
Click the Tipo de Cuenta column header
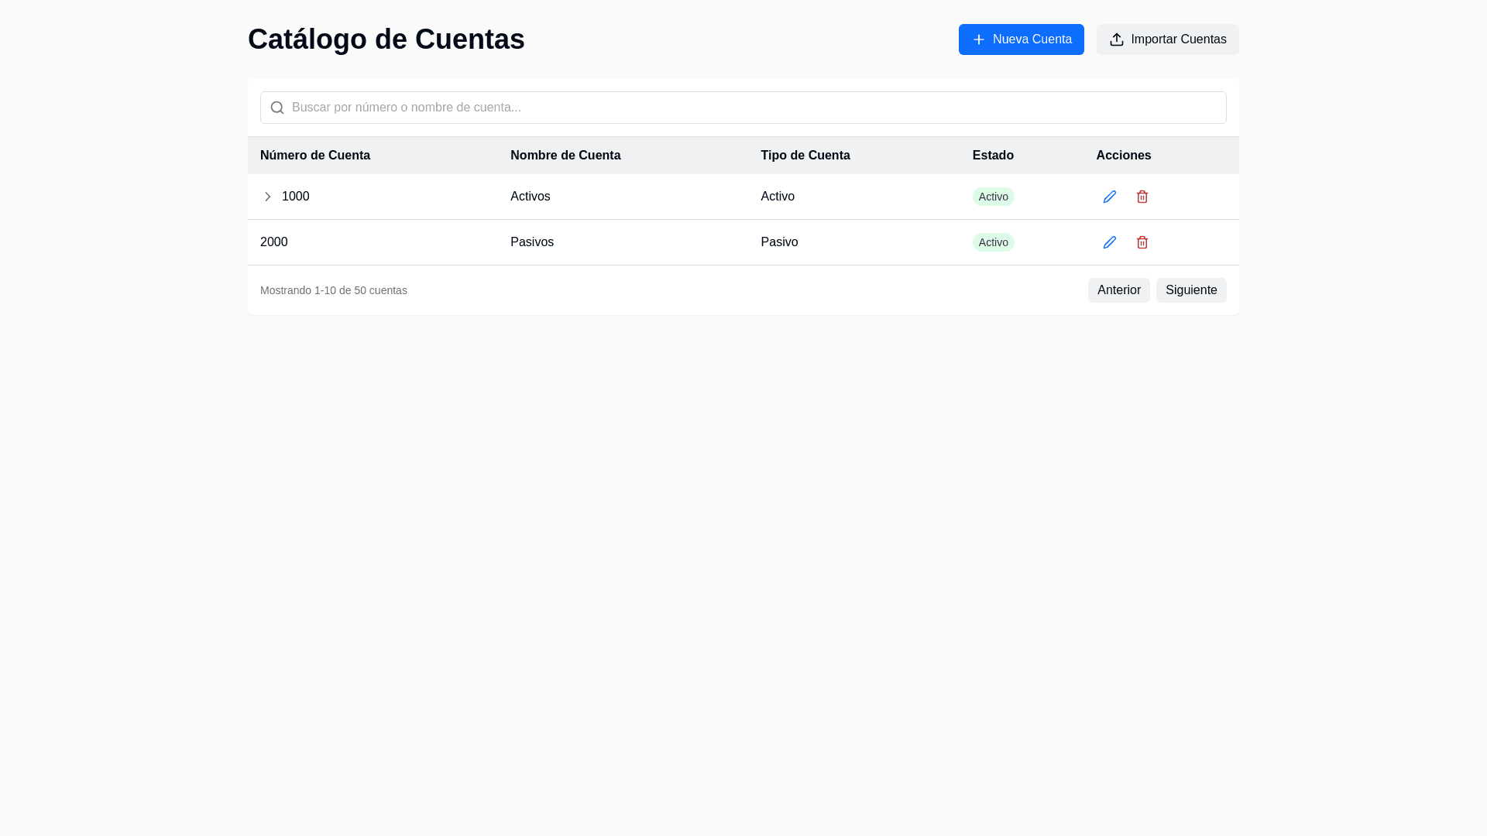click(x=805, y=156)
